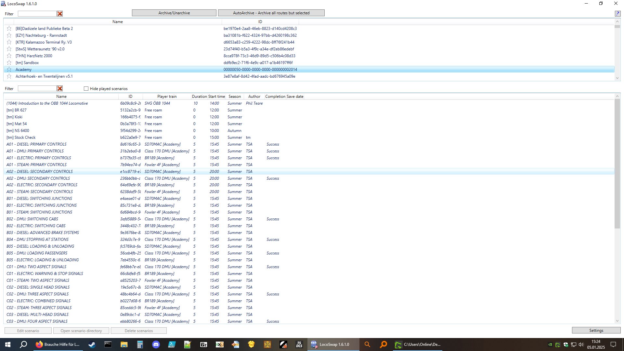Open Windows search magnifier in taskbar
The image size is (624, 351).
tap(23, 344)
